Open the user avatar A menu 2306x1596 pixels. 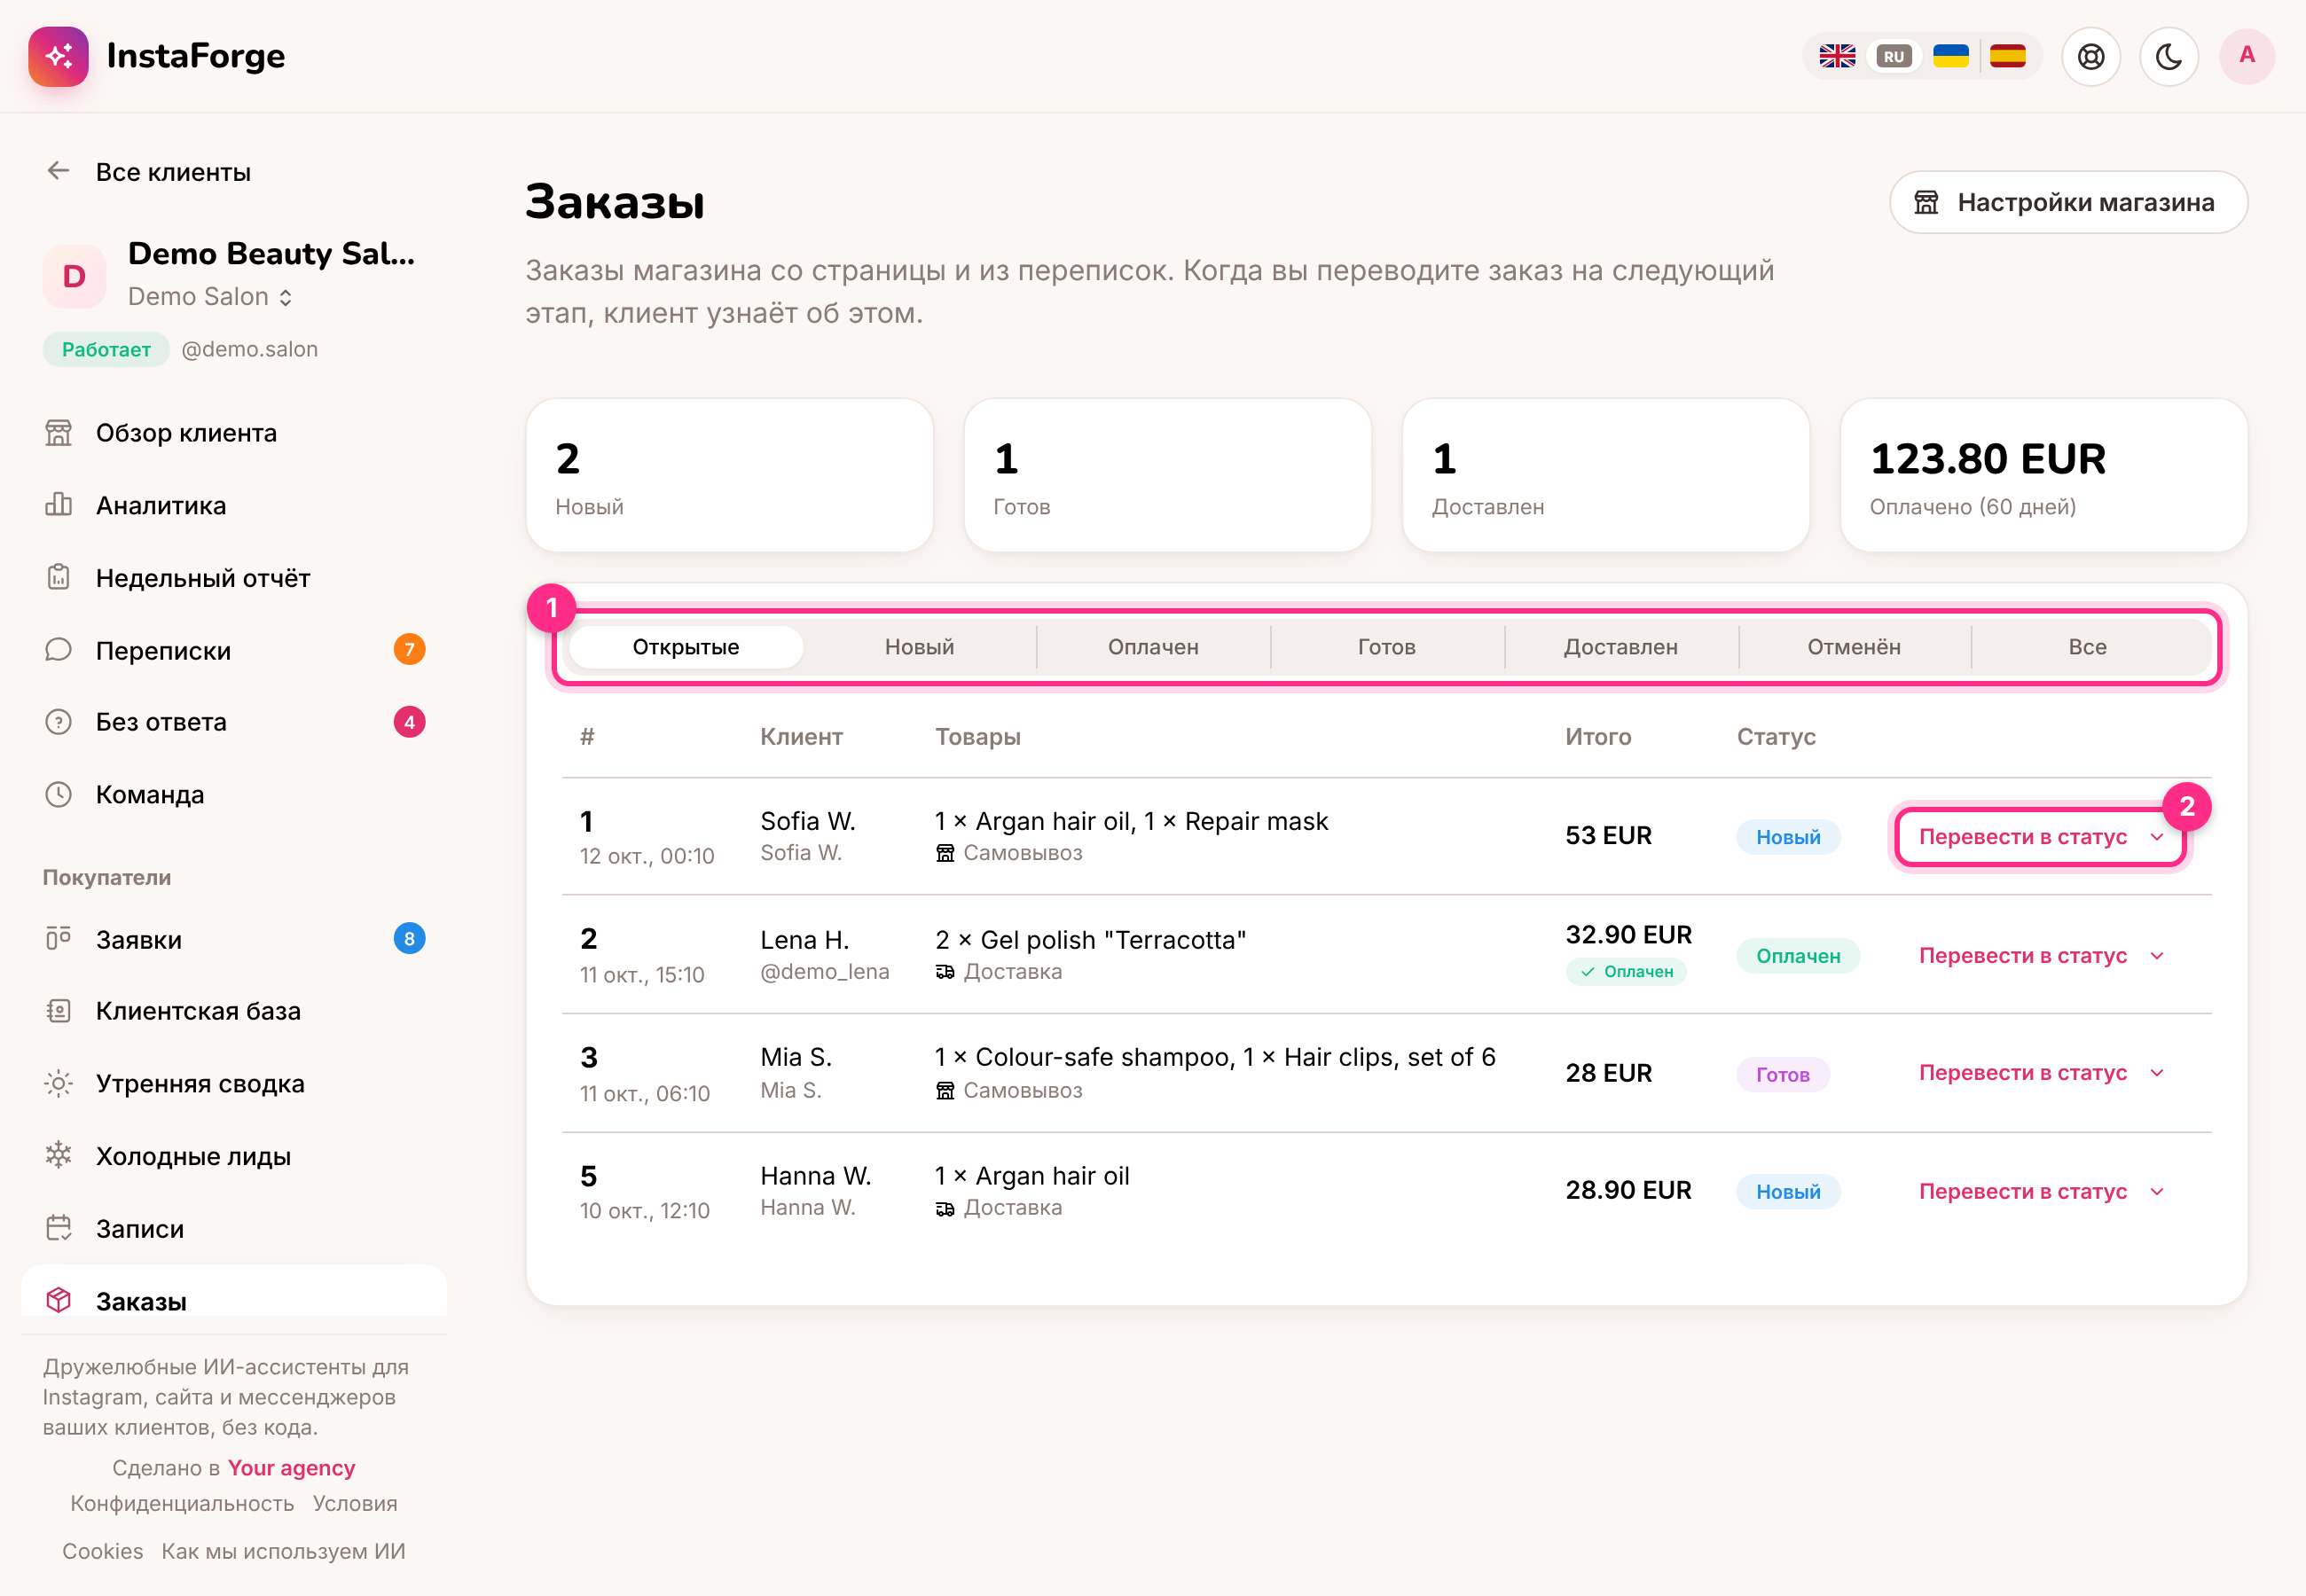(x=2247, y=56)
